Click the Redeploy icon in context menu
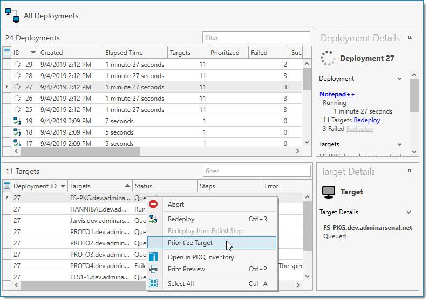Screen dimensions: 429x302 click(153, 219)
